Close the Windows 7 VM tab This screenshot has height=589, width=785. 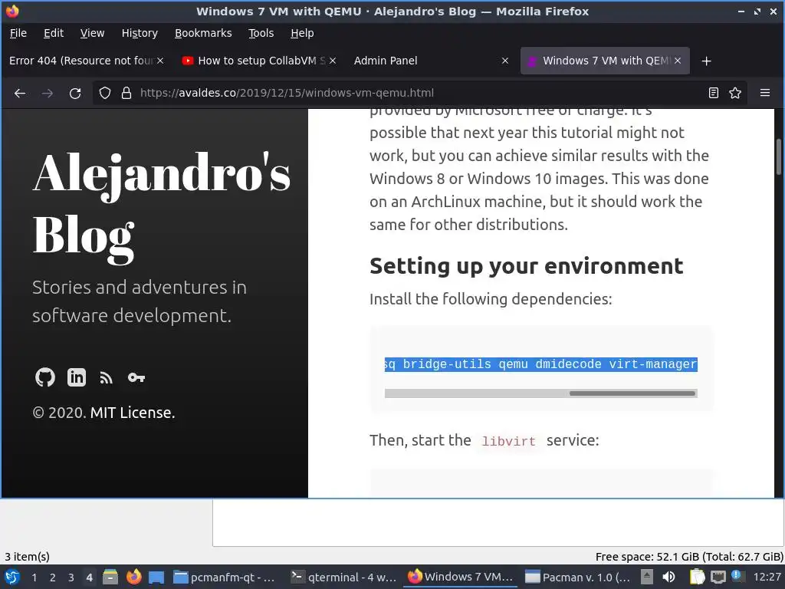click(678, 61)
